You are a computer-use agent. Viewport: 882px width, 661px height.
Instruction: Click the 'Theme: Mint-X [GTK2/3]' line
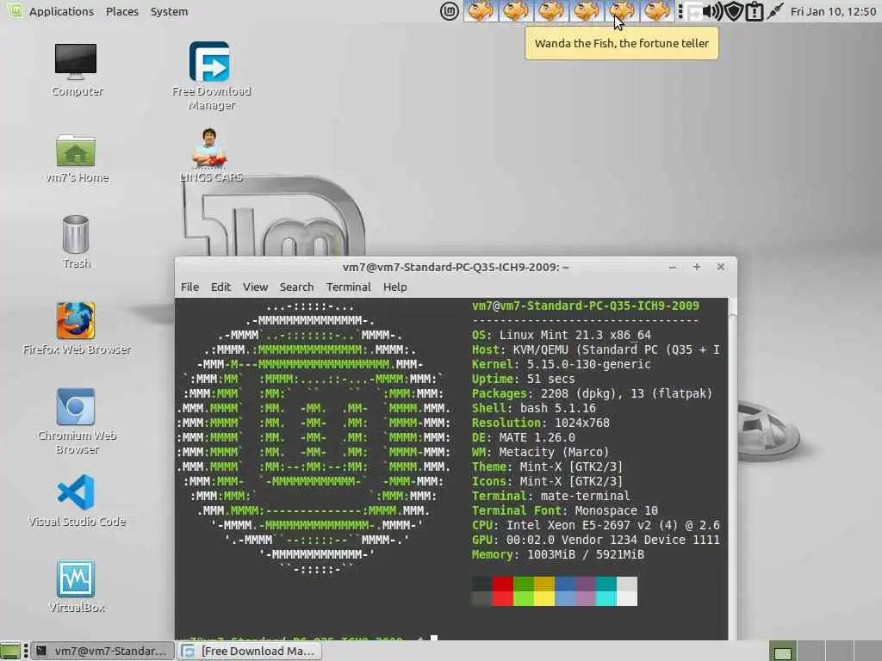click(547, 466)
